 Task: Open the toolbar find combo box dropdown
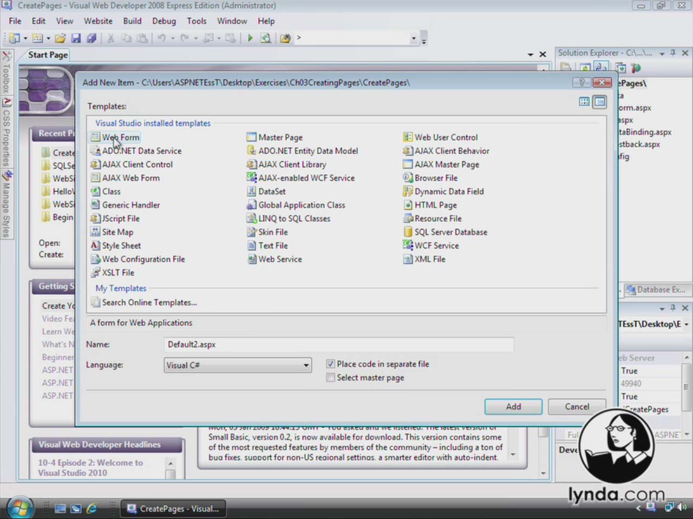pos(414,38)
